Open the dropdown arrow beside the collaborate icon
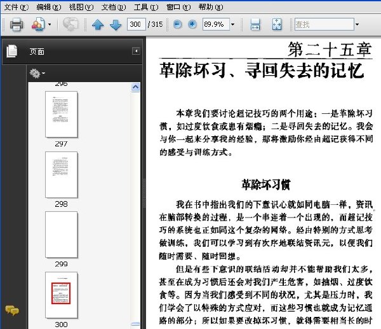The image size is (381, 329). (x=50, y=24)
